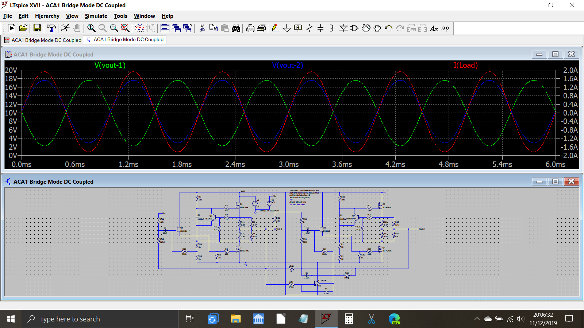The image size is (584, 328).
Task: Switch to the waveform ACA1 Bridge Mode tab
Action: tap(43, 40)
